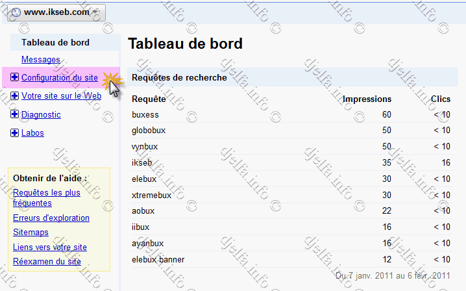This screenshot has width=466, height=291.
Task: Open Réexamen du site help link
Action: [x=47, y=261]
